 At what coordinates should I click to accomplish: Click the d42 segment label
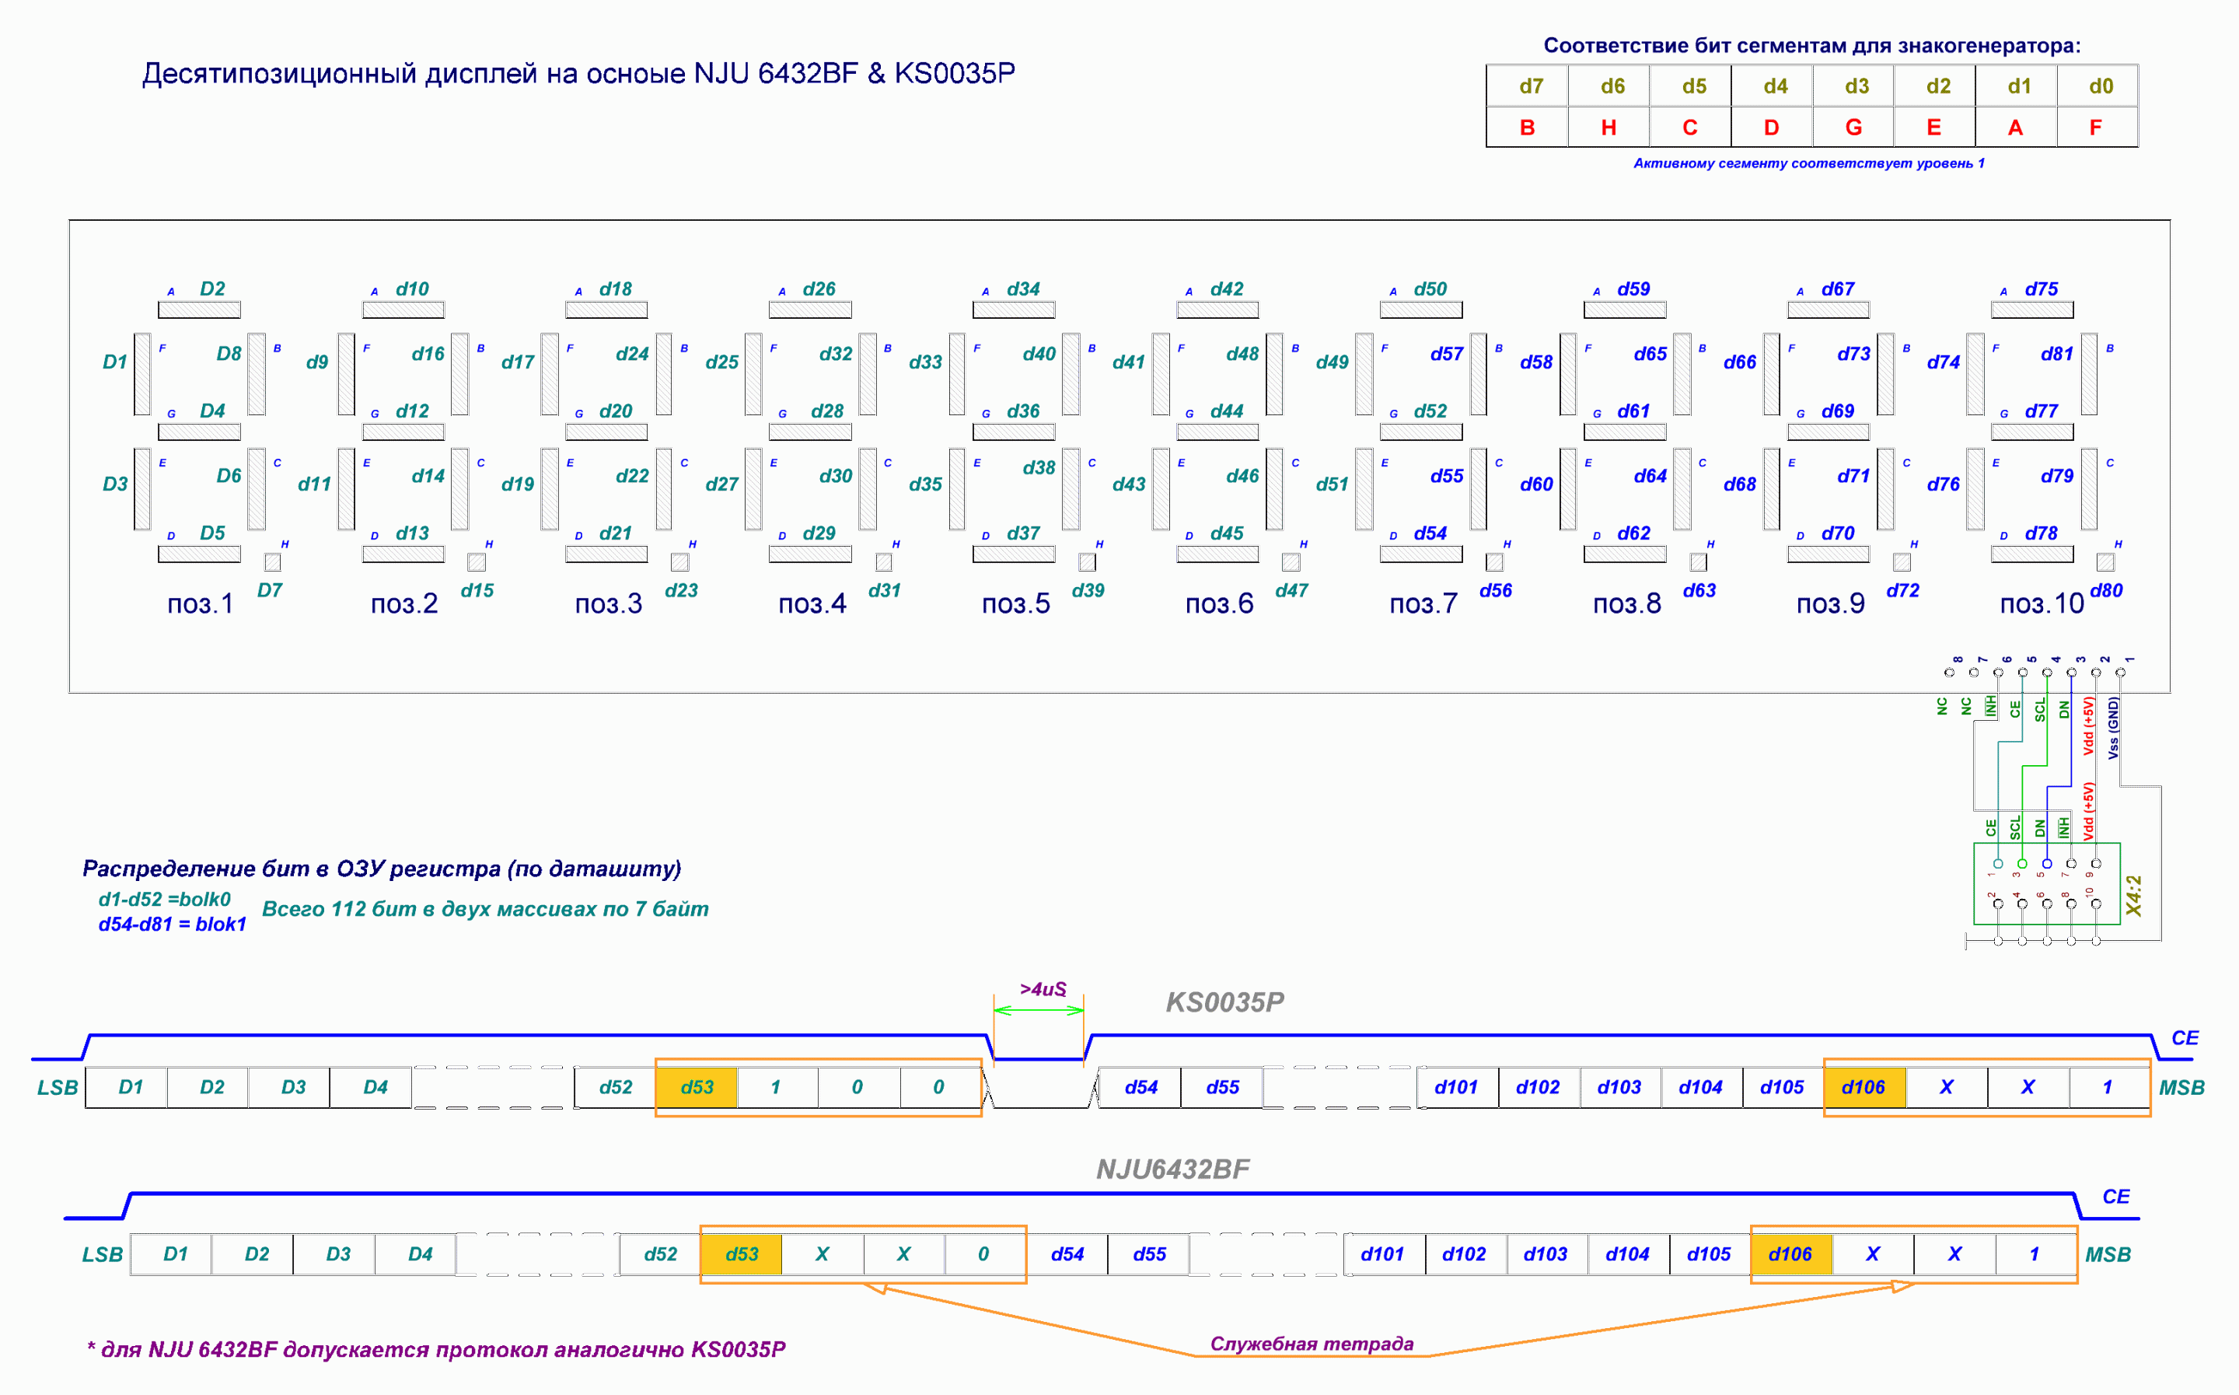click(1228, 288)
